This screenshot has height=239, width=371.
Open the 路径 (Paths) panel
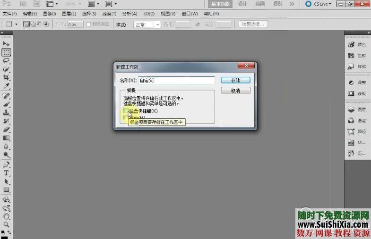pyautogui.click(x=357, y=132)
